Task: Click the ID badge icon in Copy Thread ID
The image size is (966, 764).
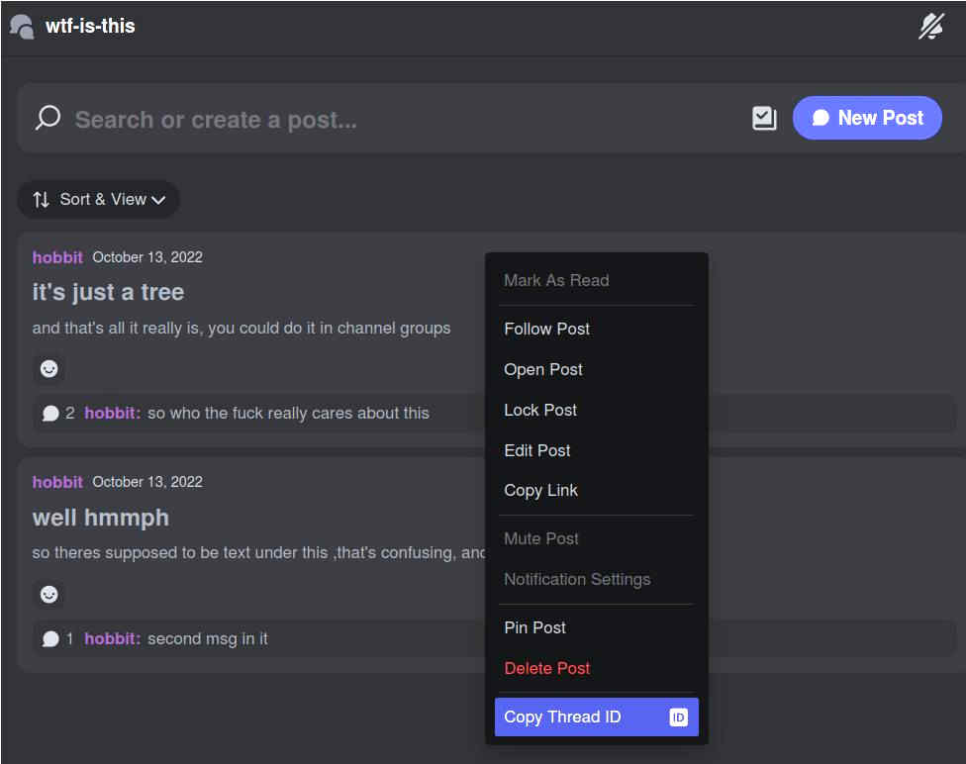Action: pyautogui.click(x=678, y=717)
